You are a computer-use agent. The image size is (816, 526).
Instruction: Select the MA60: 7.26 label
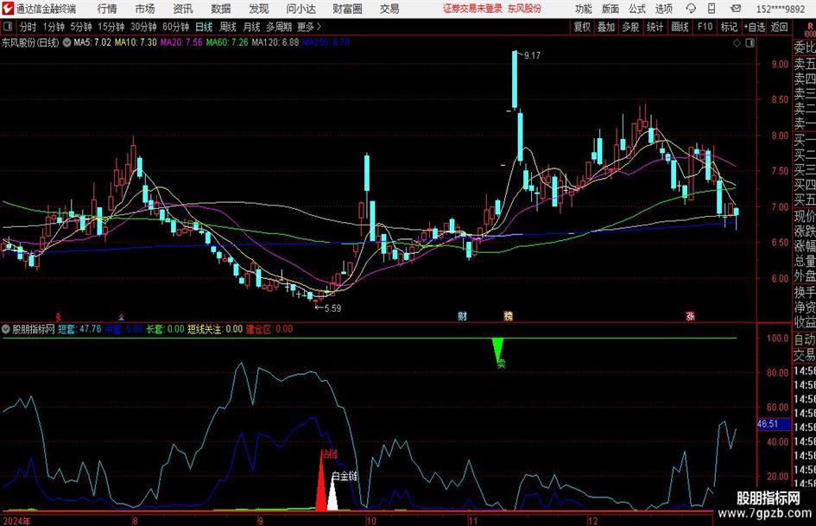tap(227, 42)
